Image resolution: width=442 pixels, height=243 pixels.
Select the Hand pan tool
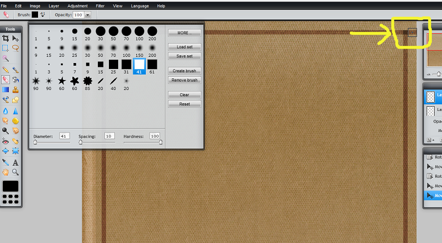6,172
